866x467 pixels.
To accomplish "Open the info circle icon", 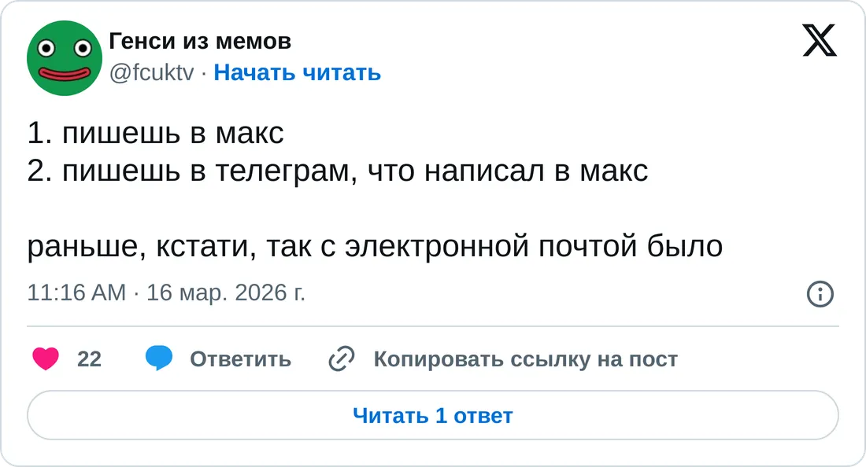I will pyautogui.click(x=820, y=294).
